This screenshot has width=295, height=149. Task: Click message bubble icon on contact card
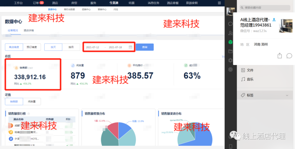pyautogui.click(x=289, y=56)
